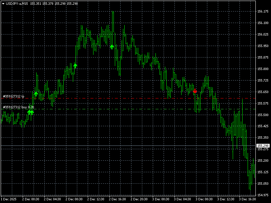Click the USDJPY-a,M15 chart title text
Image resolution: width=271 pixels, height=203 pixels.
click(x=17, y=3)
